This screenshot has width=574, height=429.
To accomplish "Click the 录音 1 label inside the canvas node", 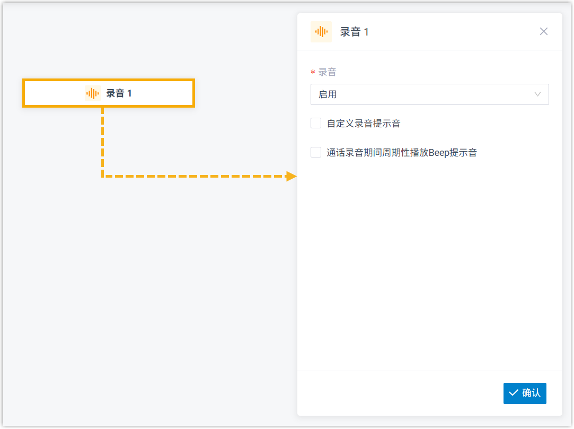I will point(119,93).
